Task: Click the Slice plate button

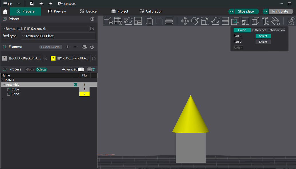Action: pyautogui.click(x=246, y=11)
